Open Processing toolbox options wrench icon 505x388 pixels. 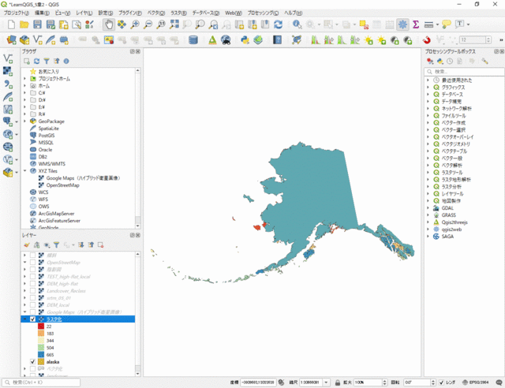pos(484,62)
